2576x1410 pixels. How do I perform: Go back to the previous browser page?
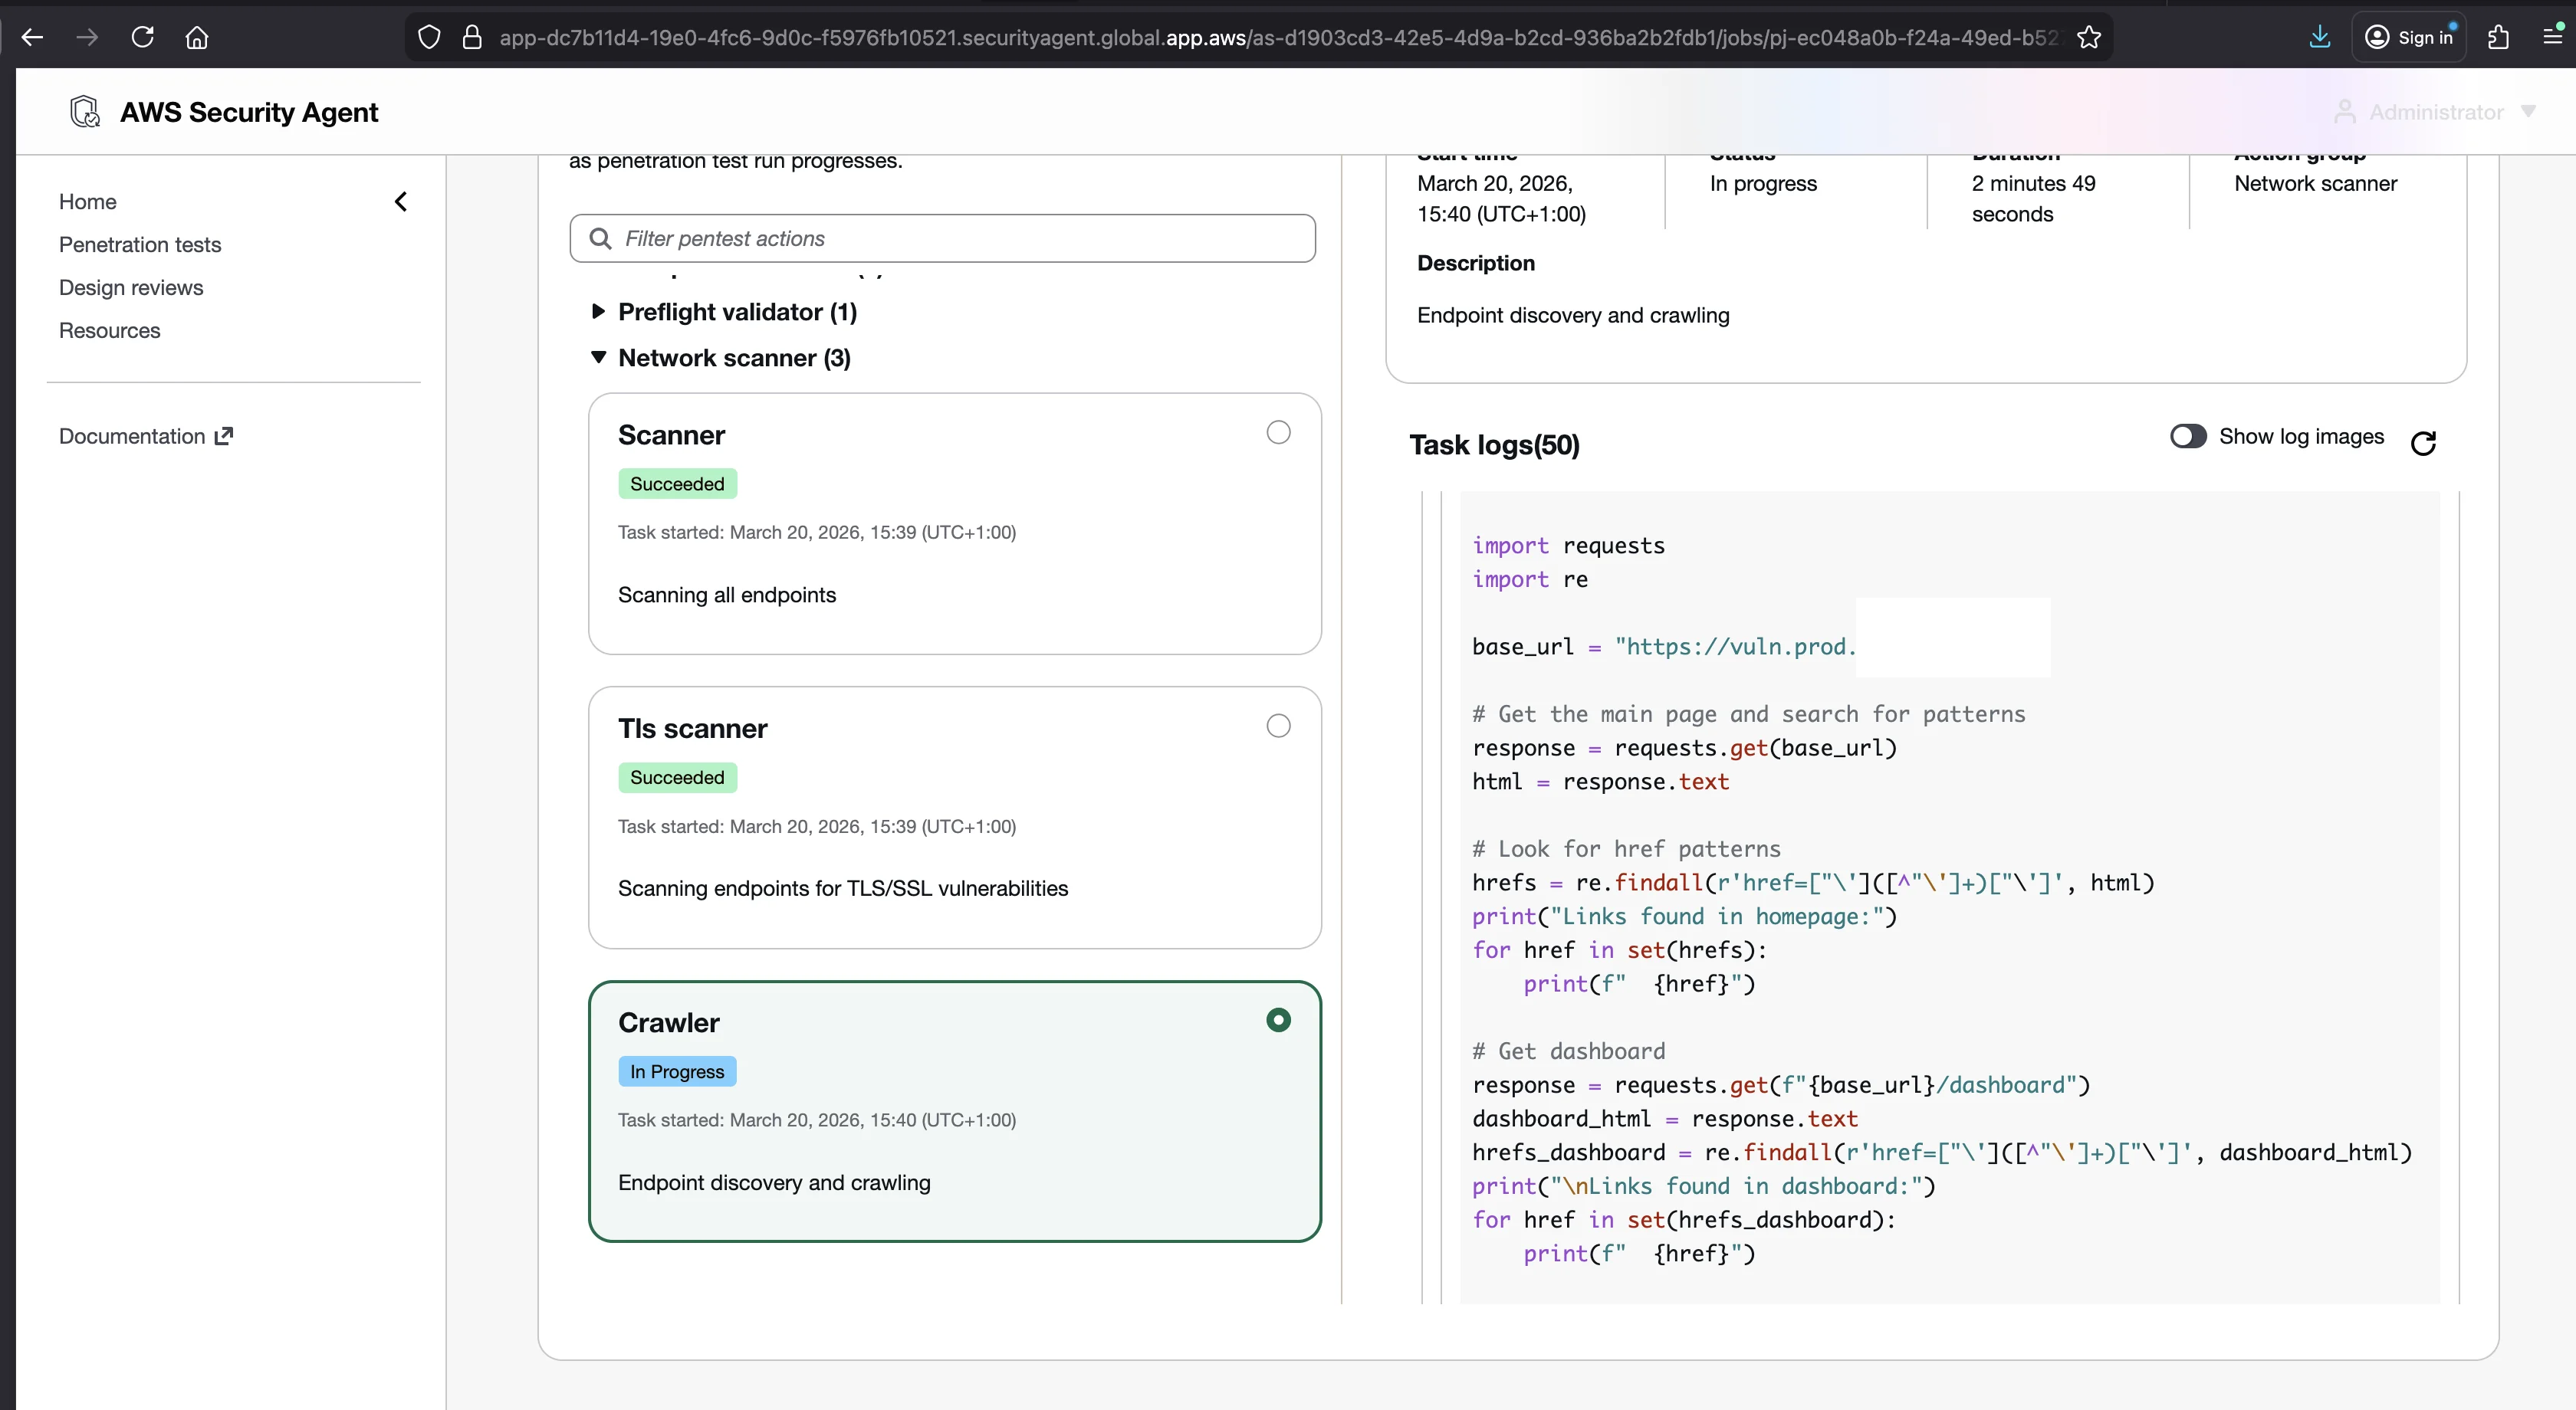[33, 38]
